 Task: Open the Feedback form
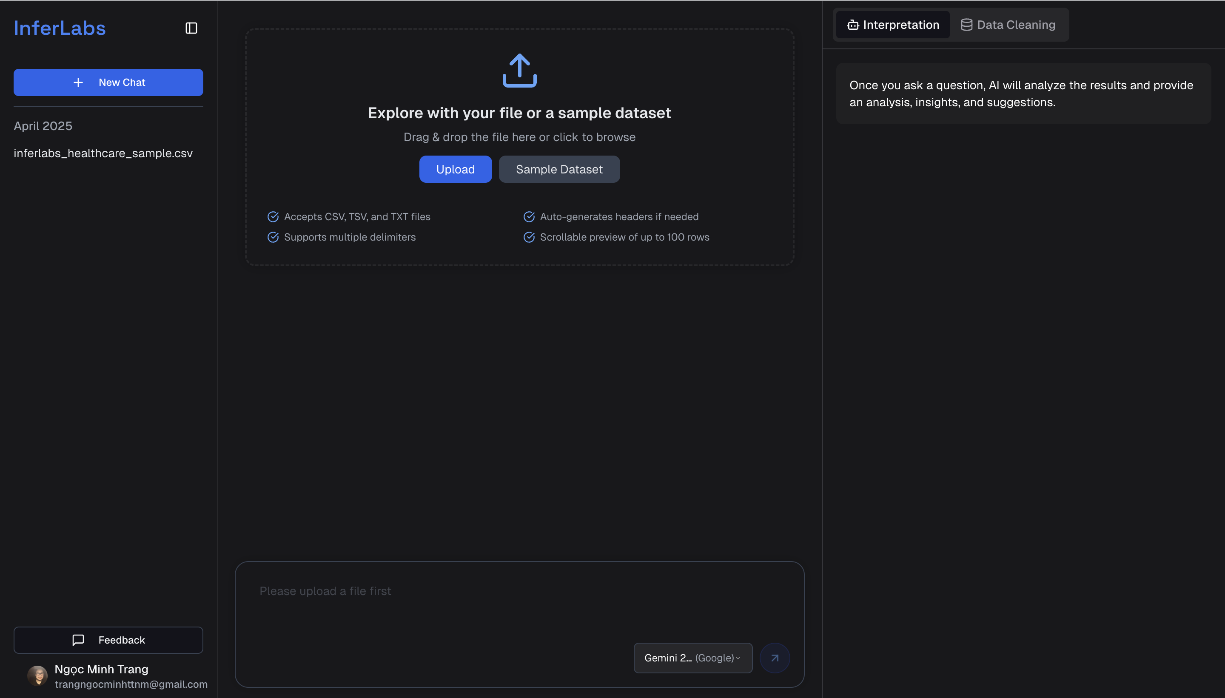click(108, 640)
